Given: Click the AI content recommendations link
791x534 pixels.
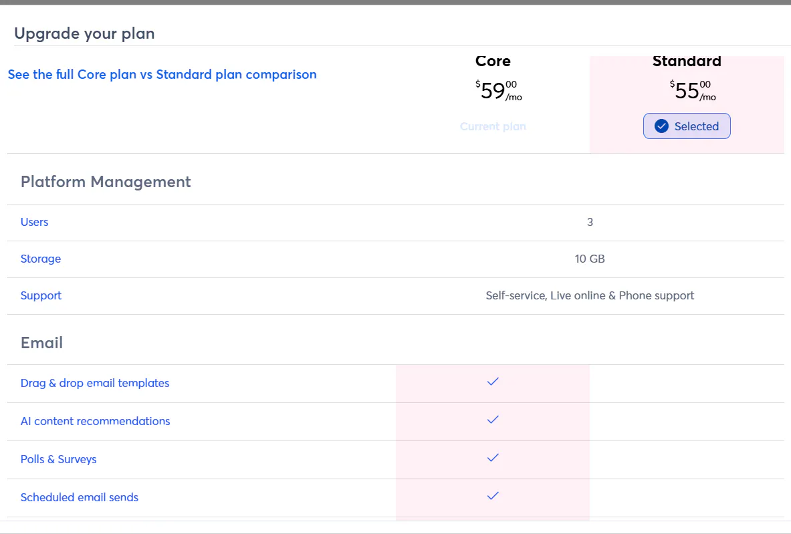Looking at the screenshot, I should pyautogui.click(x=95, y=421).
